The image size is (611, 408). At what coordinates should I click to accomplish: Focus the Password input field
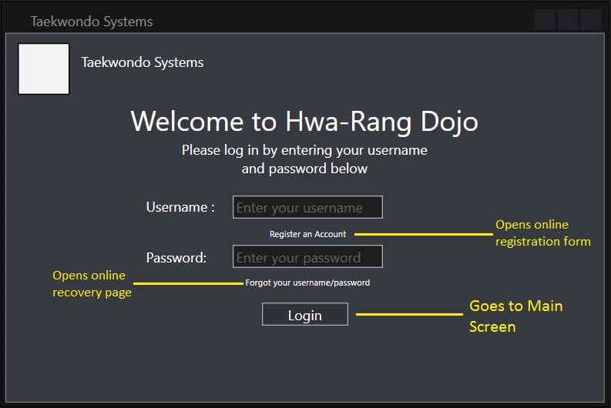coord(307,257)
